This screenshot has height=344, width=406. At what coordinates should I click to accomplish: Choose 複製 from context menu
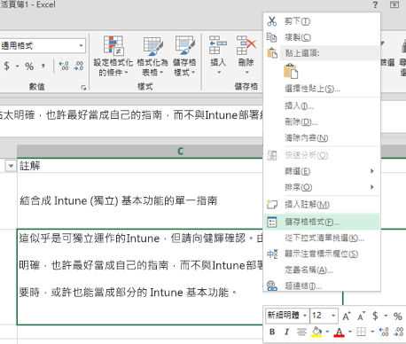tap(322, 37)
